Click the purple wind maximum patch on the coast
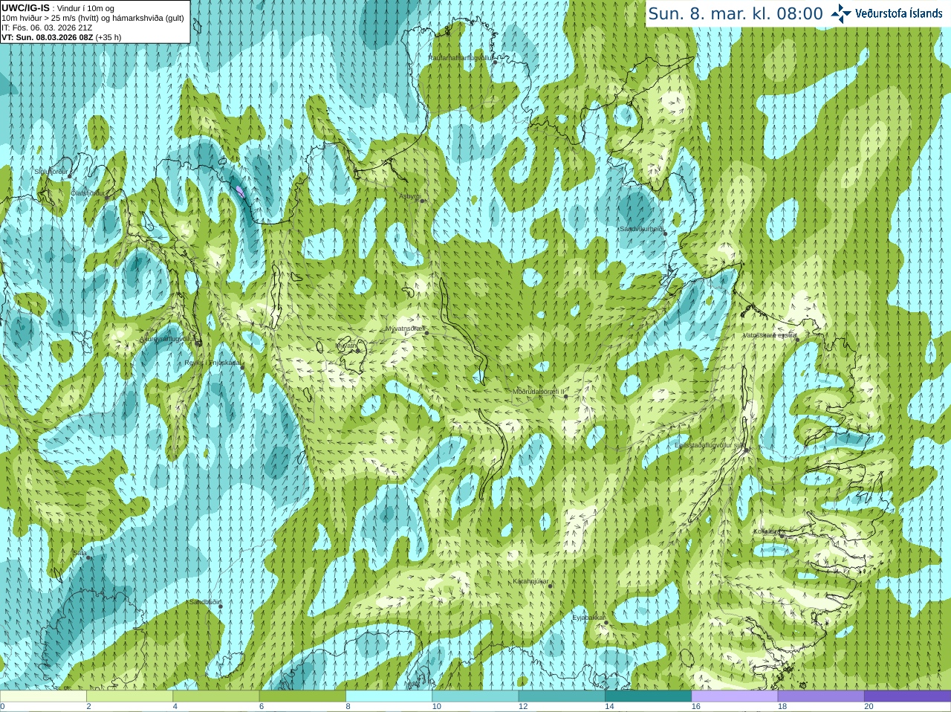The width and height of the screenshot is (951, 712). point(240,192)
